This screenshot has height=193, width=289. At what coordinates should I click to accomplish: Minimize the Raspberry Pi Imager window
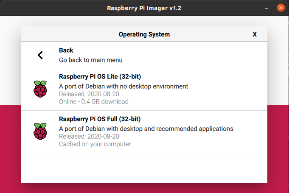coord(267,8)
